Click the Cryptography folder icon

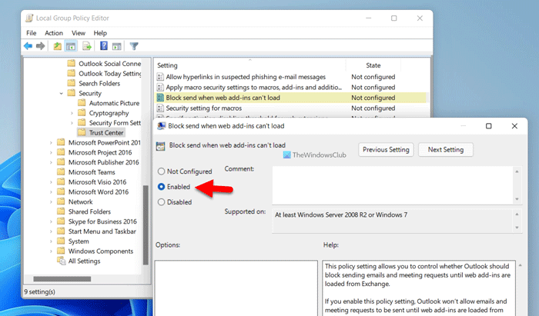(82, 113)
